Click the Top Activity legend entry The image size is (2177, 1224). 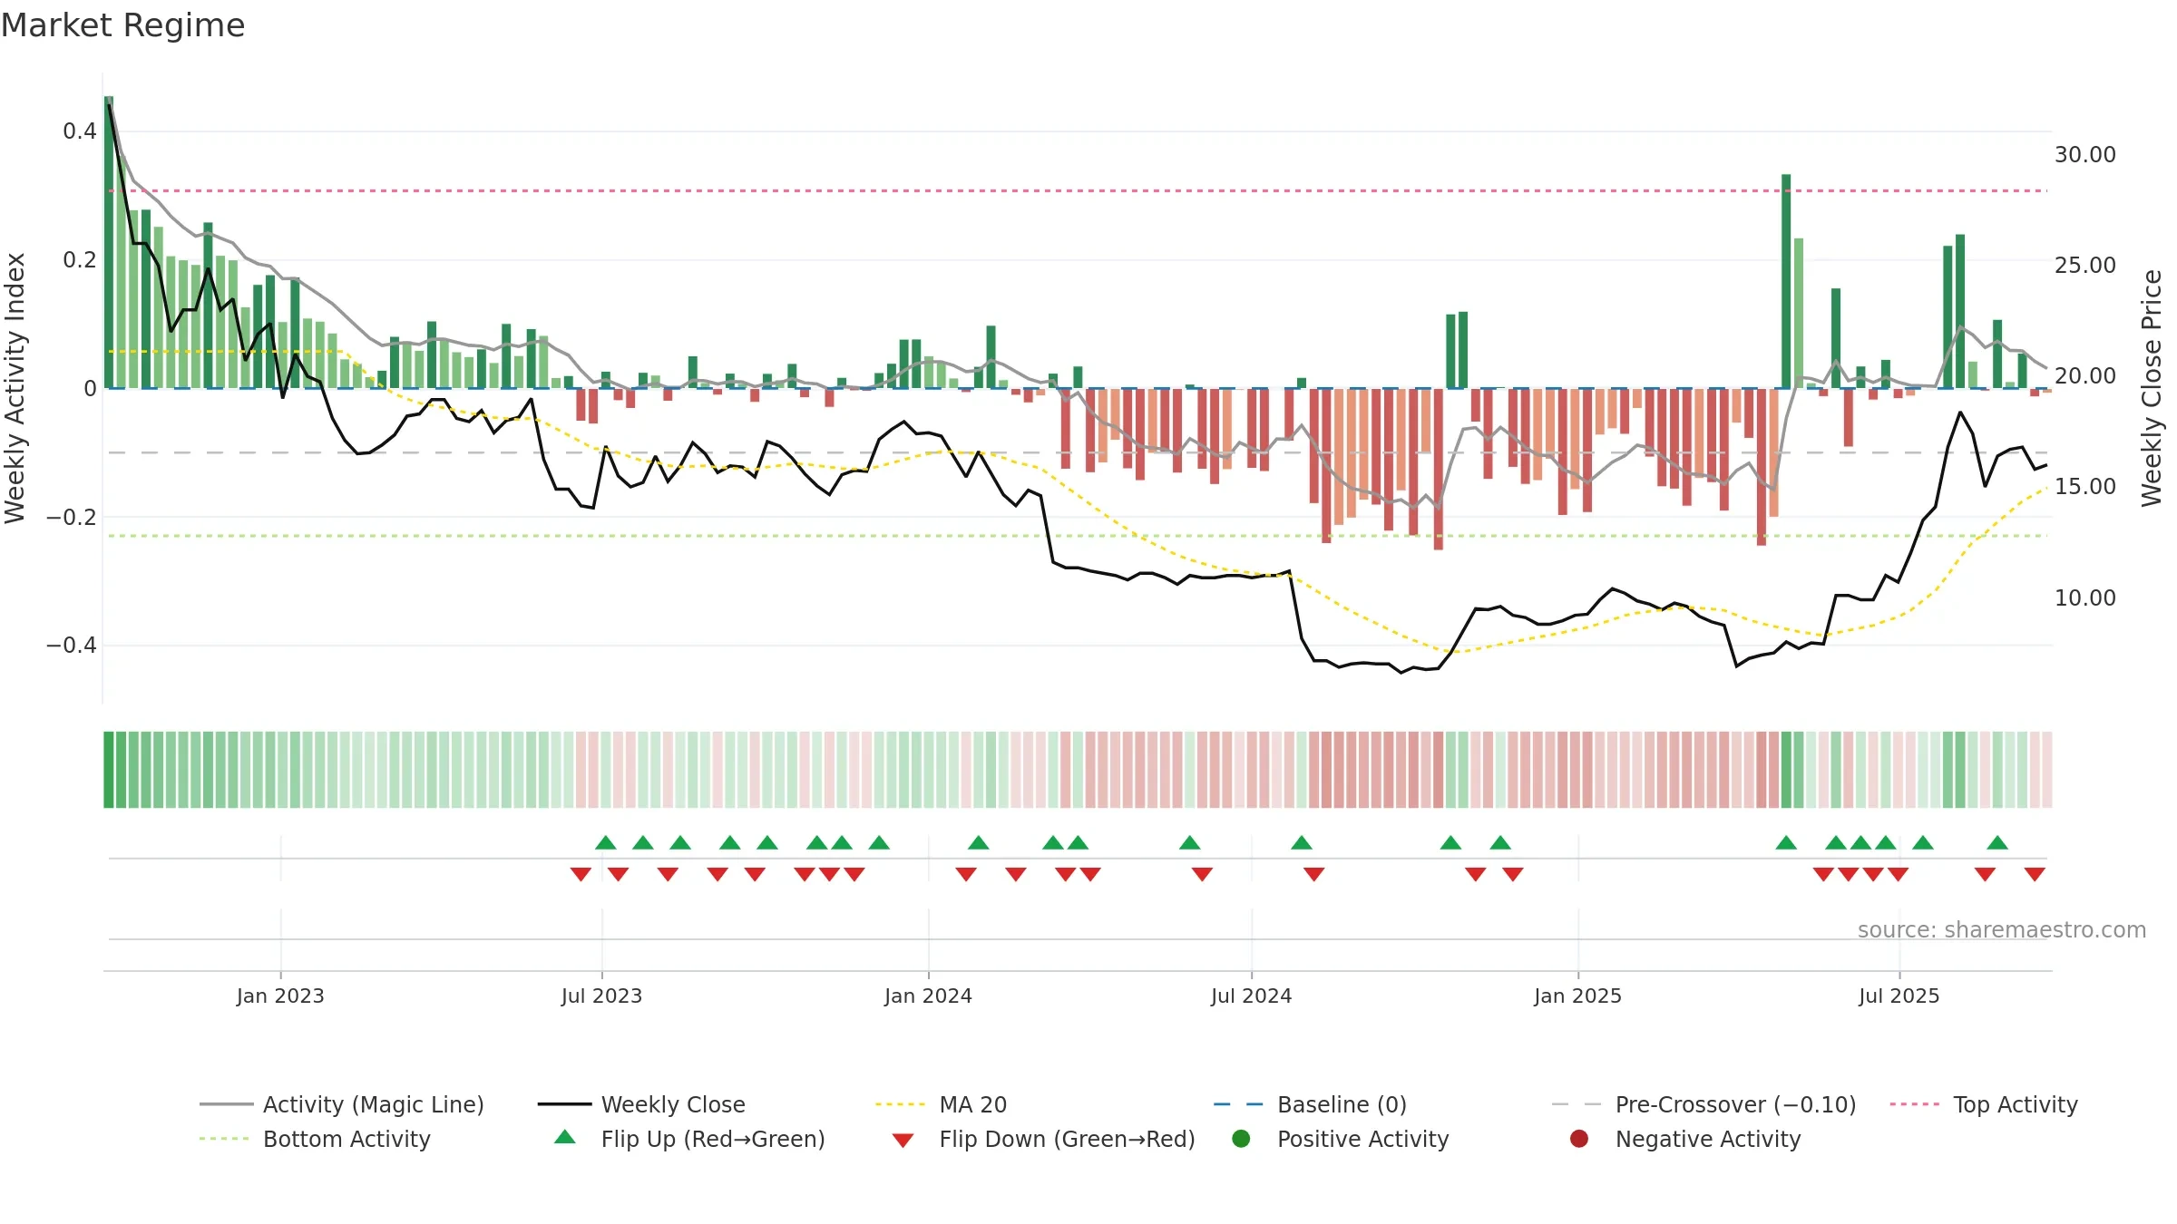(1984, 1104)
